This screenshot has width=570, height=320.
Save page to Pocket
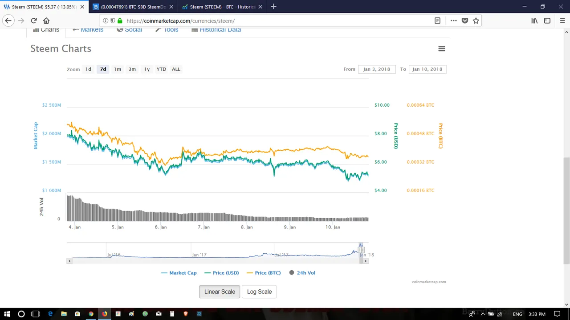coord(465,20)
